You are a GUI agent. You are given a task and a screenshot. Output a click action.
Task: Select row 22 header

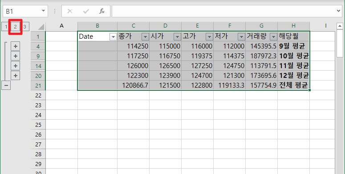(38, 95)
